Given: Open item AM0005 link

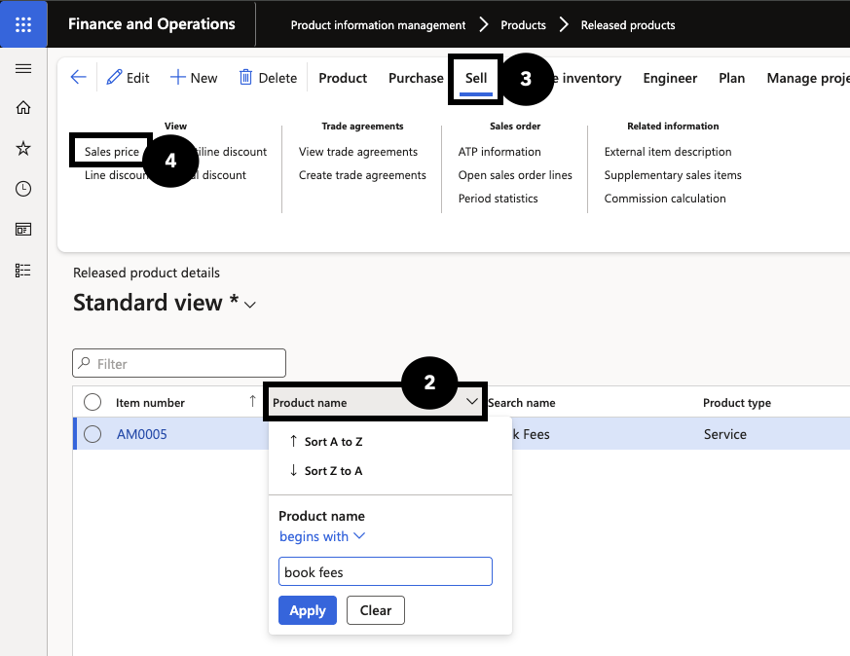Looking at the screenshot, I should [x=141, y=434].
